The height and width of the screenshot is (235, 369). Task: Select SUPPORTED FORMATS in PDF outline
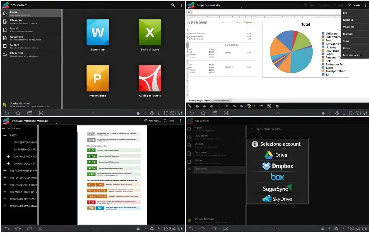[x=25, y=149]
